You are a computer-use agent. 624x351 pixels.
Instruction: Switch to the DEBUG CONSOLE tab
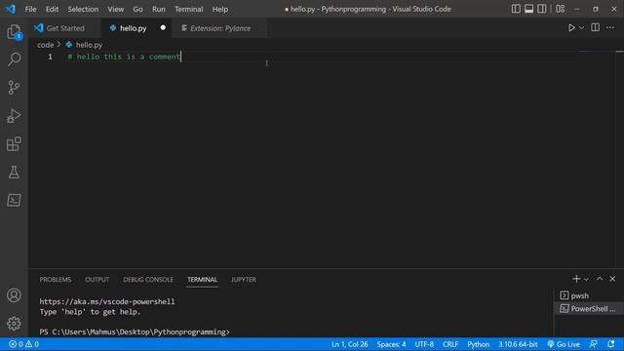pyautogui.click(x=148, y=280)
